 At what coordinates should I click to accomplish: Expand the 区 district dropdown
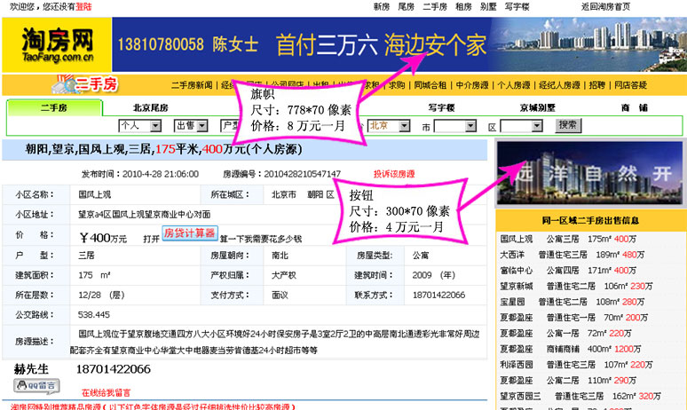[520, 126]
